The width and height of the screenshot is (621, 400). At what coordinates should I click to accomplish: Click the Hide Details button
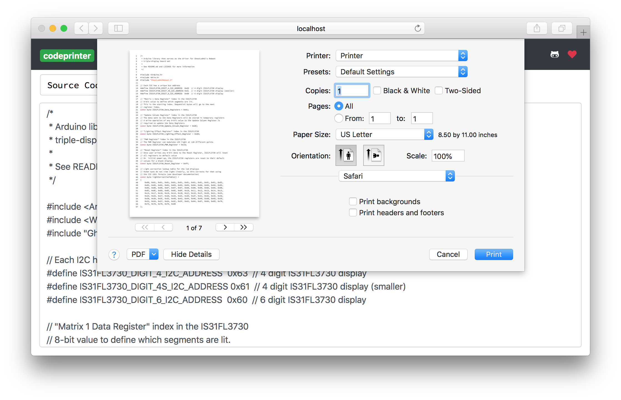click(191, 254)
